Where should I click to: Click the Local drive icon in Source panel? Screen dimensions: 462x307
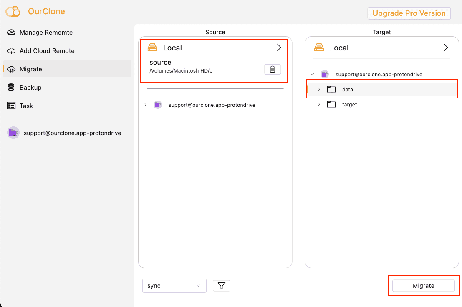[152, 47]
